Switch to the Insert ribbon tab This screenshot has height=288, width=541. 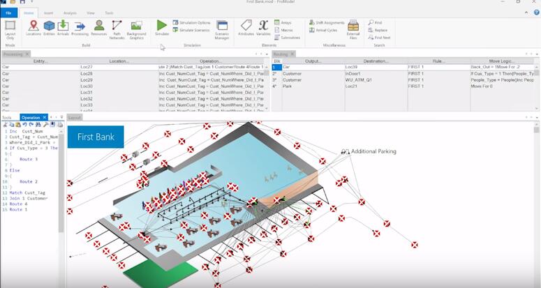click(x=49, y=13)
